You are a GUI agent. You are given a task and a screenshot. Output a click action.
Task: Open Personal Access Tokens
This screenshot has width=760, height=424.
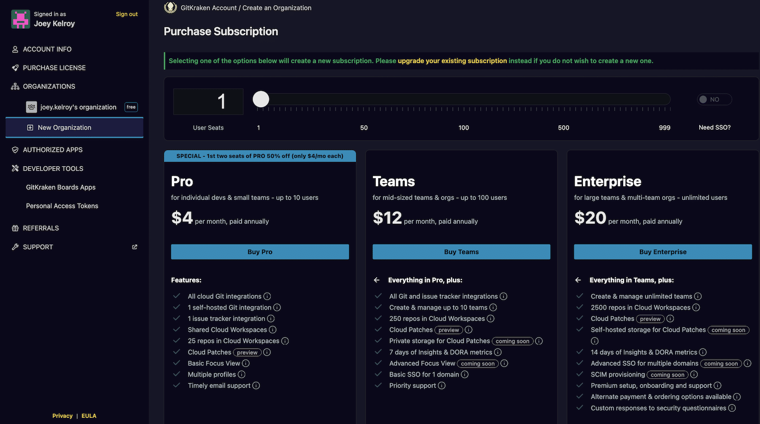point(62,206)
